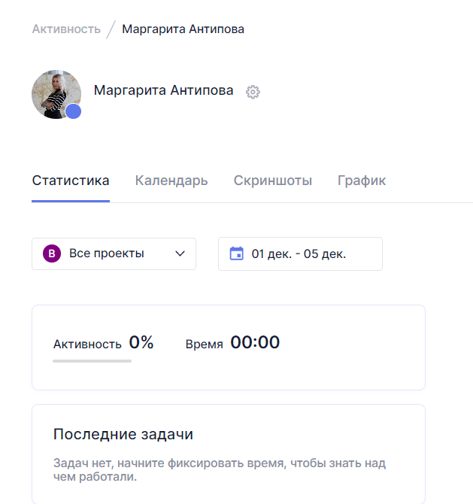
Task: Click Маргарита Антипова breadcrumb item
Action: click(x=183, y=29)
